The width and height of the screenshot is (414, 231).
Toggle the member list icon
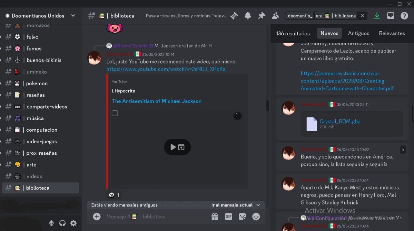[x=275, y=16]
